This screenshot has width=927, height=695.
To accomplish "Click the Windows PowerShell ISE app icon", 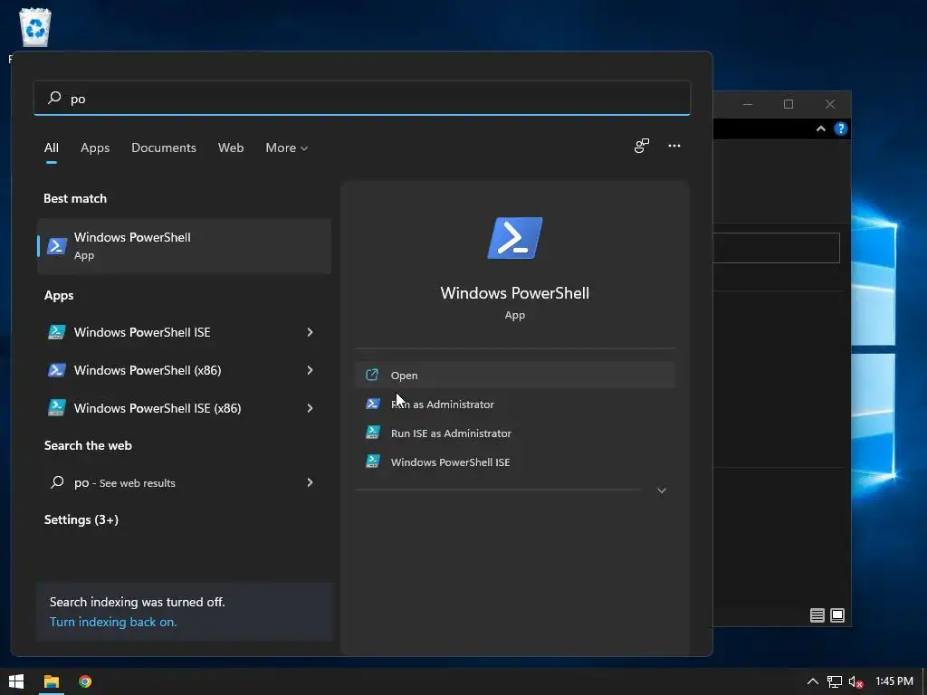I will (x=57, y=332).
